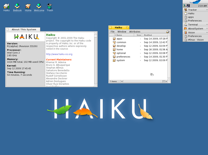
Task: Open the Welcome desktop icon
Action: 39,6
